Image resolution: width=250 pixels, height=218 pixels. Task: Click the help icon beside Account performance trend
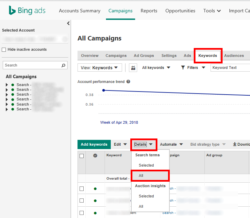click(x=128, y=82)
